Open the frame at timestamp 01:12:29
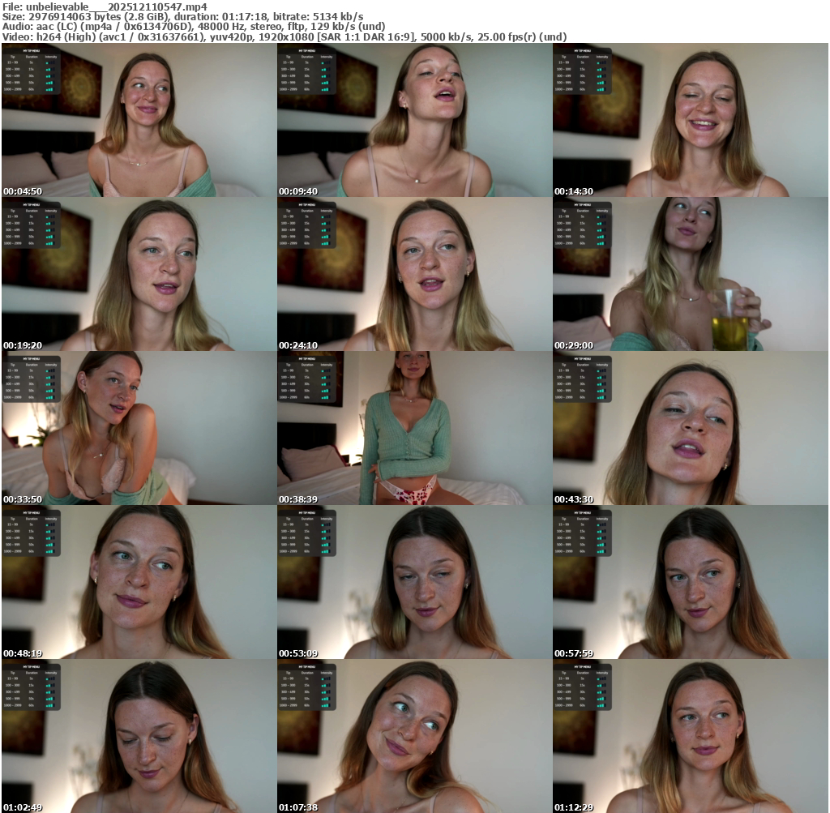Viewport: 830px width, 813px height. (x=691, y=736)
